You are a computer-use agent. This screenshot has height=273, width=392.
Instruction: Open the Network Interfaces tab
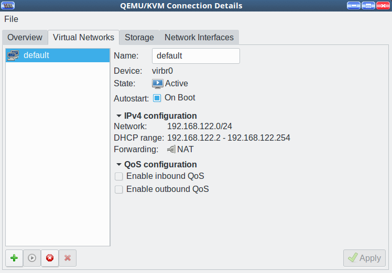(199, 38)
